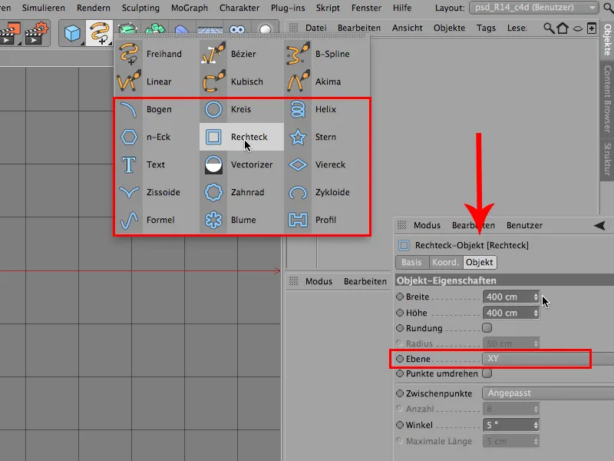Screen dimensions: 614x461
Task: Create a Kreis circle spline
Action: click(241, 109)
